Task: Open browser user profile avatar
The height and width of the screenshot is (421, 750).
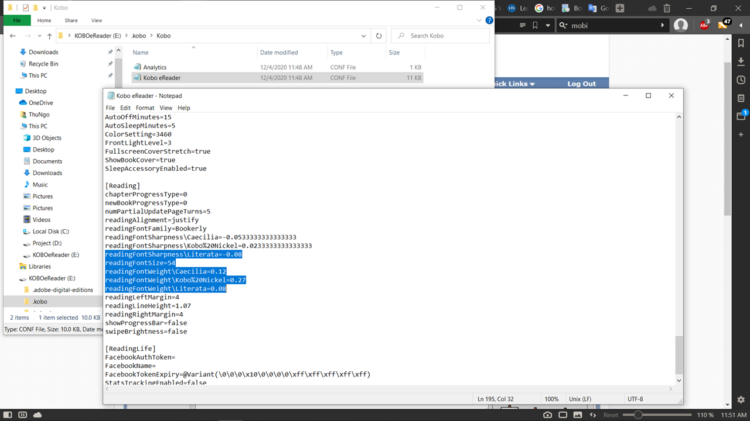Action: (x=681, y=25)
